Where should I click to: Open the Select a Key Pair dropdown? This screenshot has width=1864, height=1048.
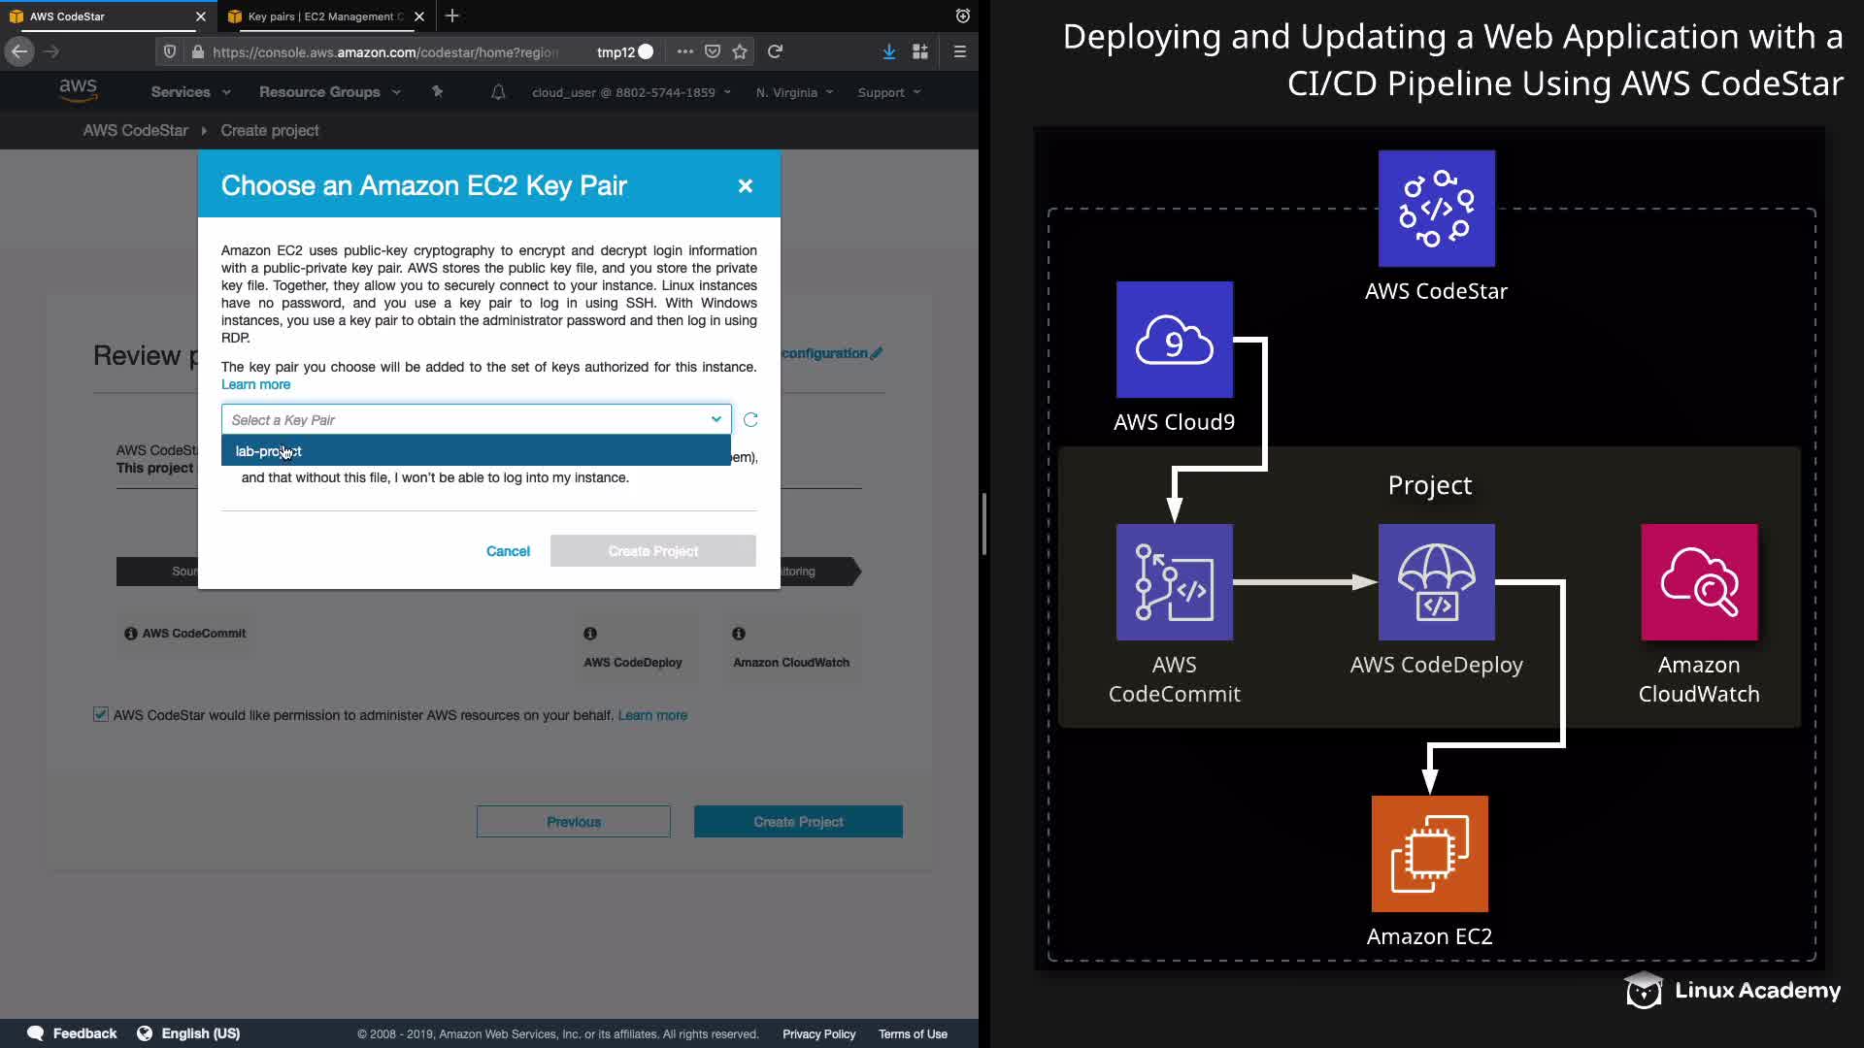pyautogui.click(x=476, y=420)
